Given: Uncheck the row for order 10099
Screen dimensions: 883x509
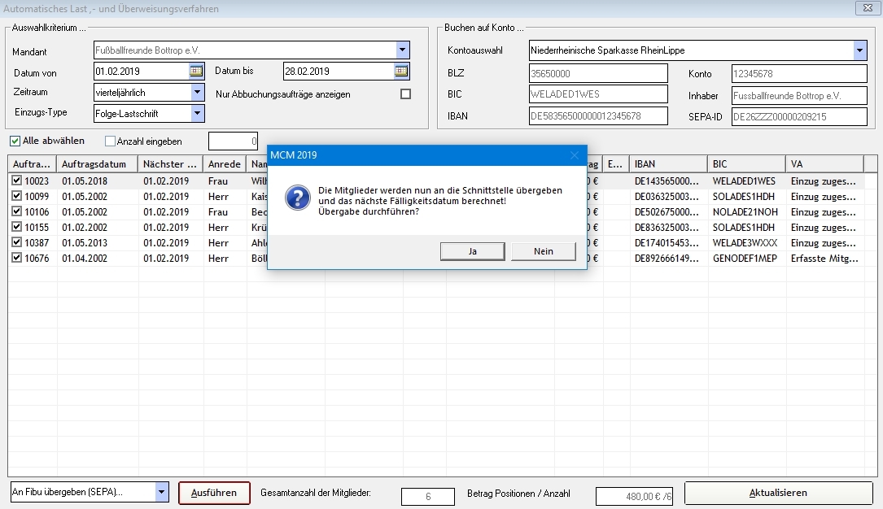Looking at the screenshot, I should coord(17,196).
